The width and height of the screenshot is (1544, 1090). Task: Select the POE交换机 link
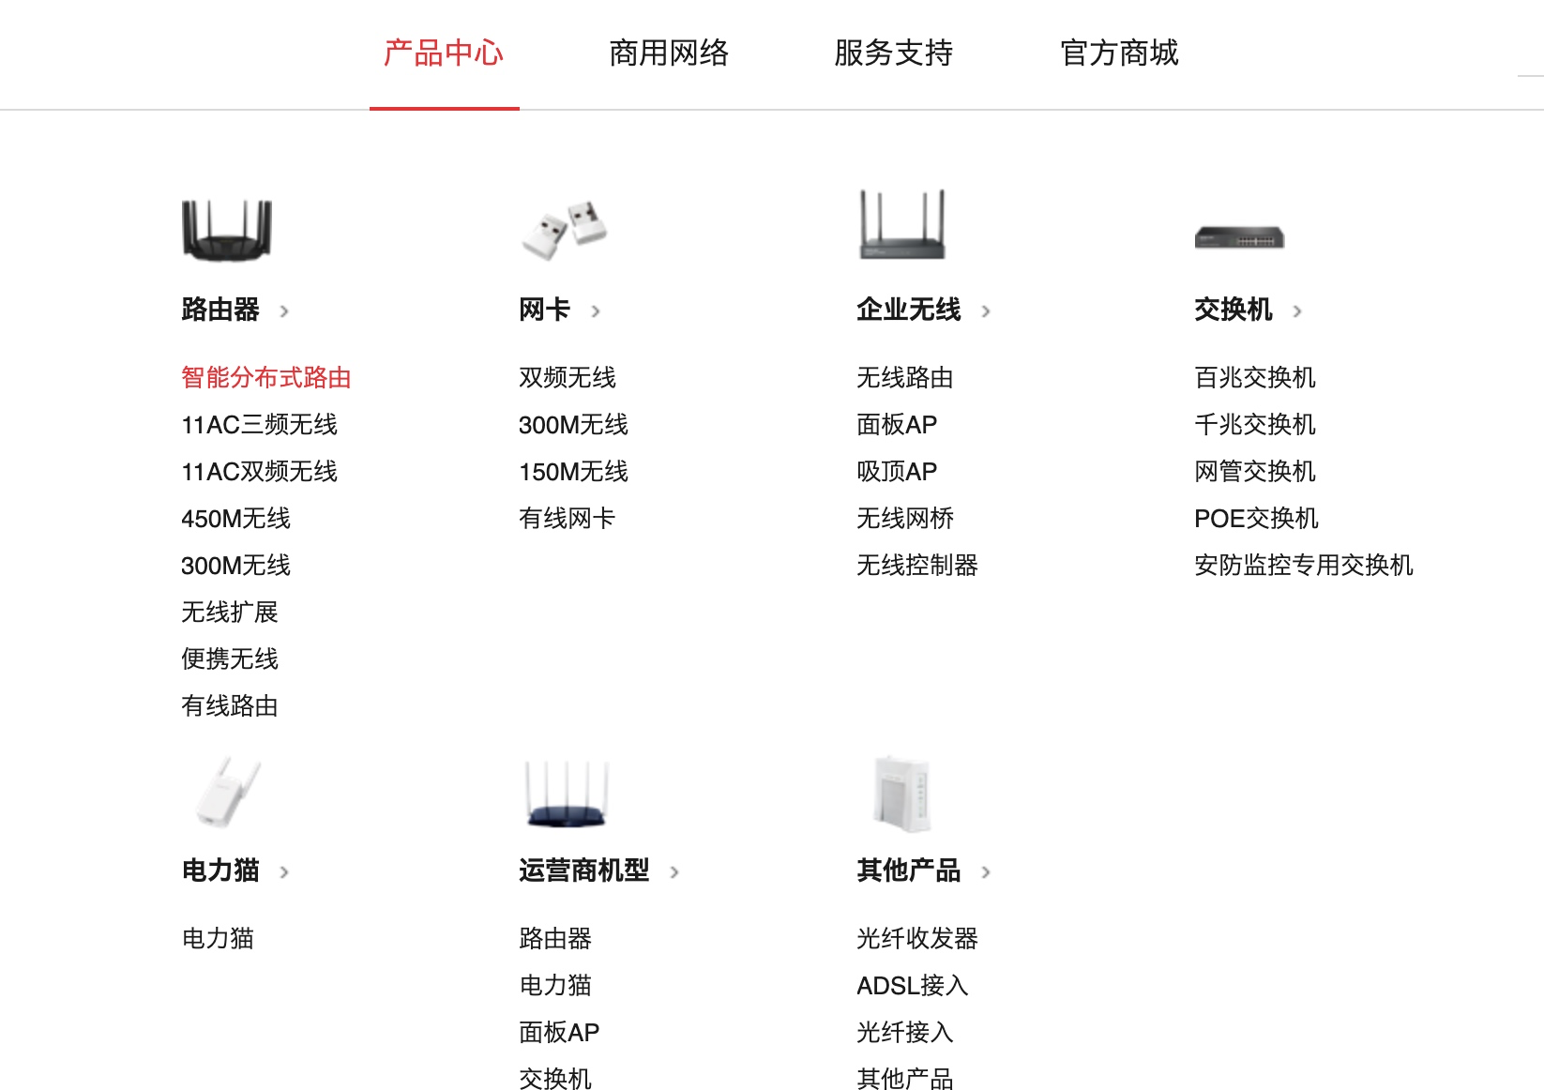[1256, 518]
